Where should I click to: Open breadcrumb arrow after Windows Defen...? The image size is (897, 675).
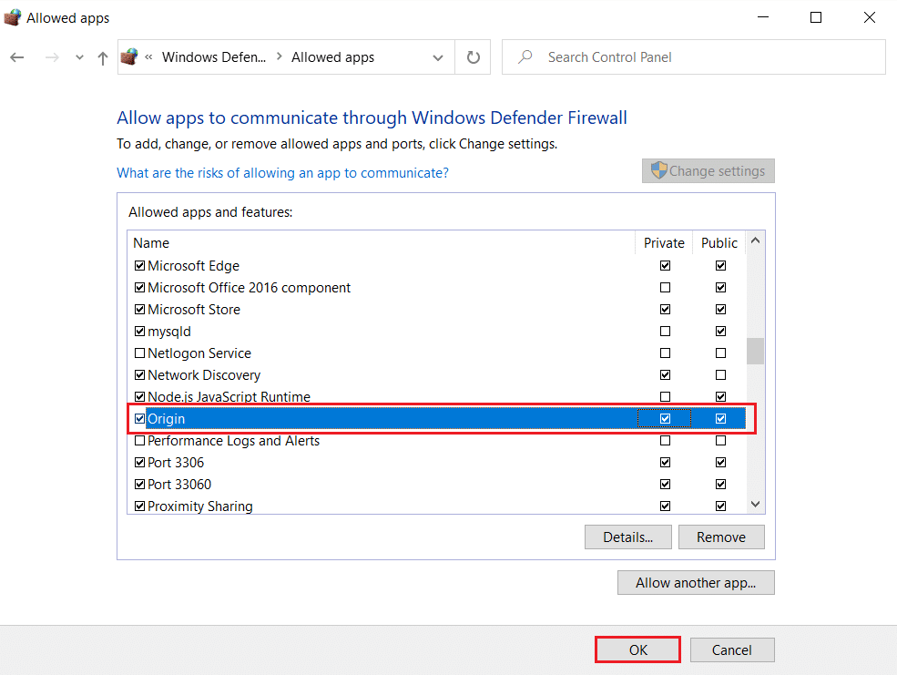click(280, 56)
